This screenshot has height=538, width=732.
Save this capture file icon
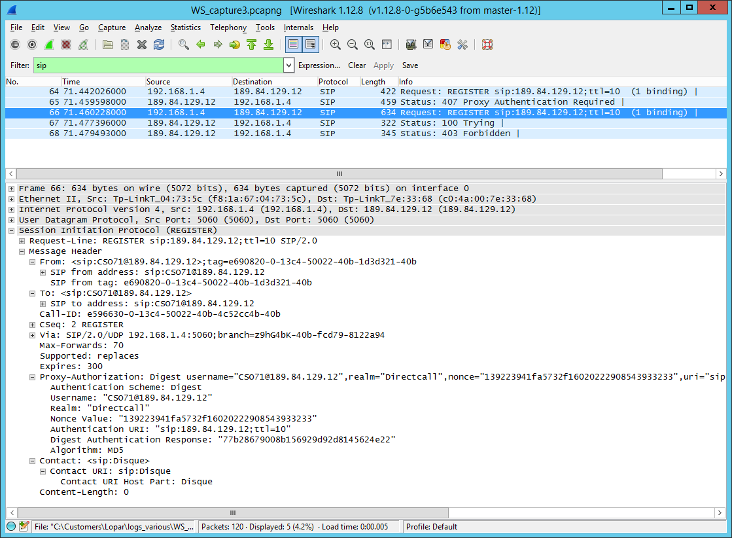pos(125,45)
